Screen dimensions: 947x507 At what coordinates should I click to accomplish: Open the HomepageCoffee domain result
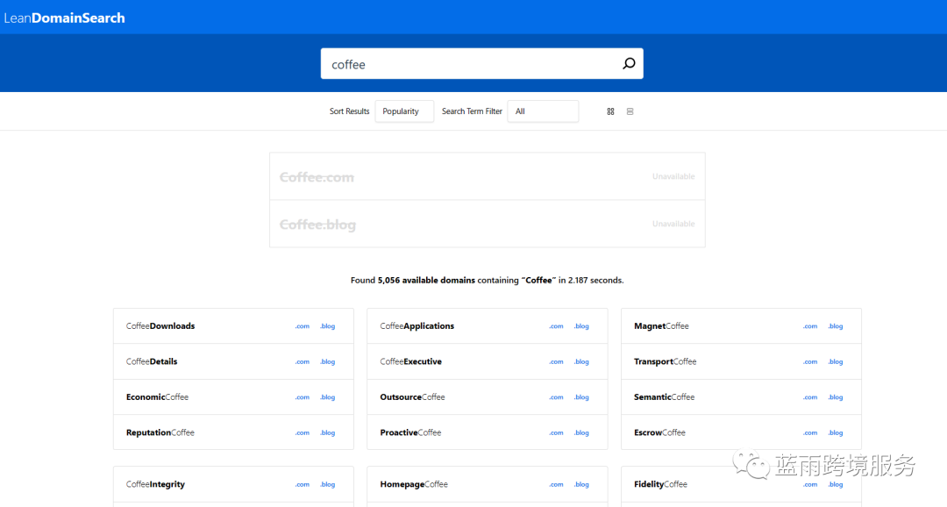click(x=414, y=484)
